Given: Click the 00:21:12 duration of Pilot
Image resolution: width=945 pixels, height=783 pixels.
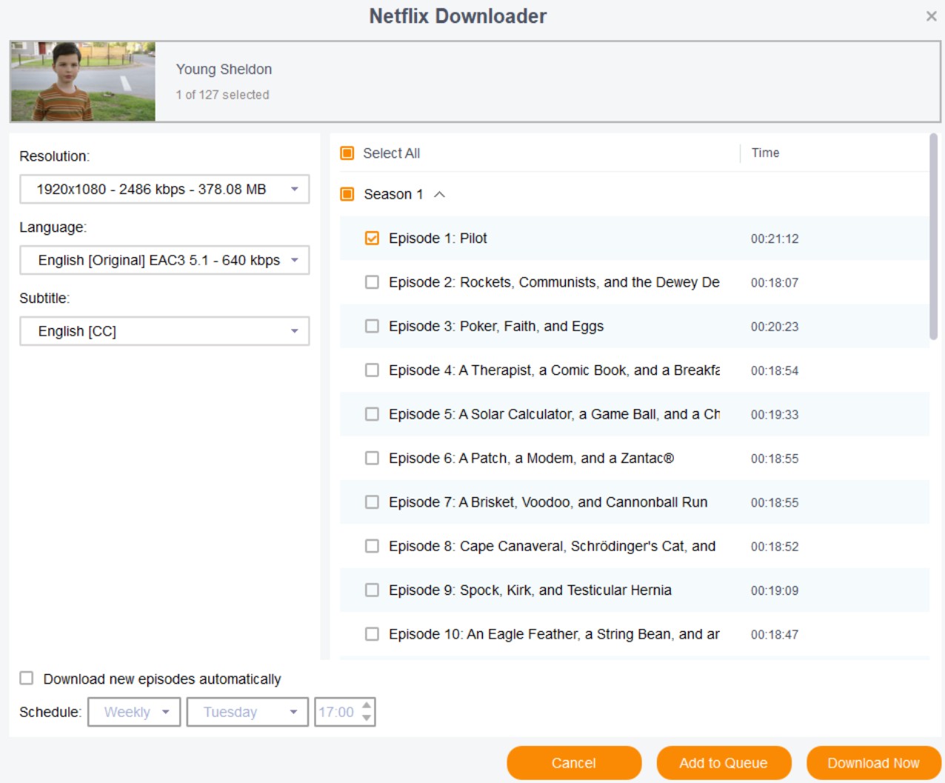Looking at the screenshot, I should [775, 239].
